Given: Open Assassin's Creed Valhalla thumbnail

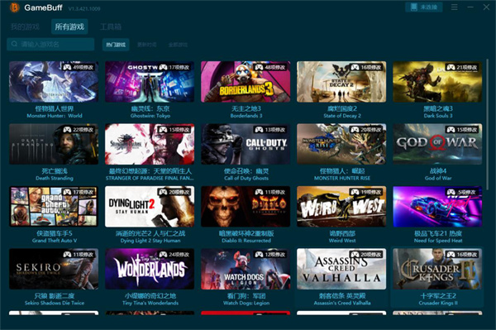Looking at the screenshot, I should (x=341, y=269).
